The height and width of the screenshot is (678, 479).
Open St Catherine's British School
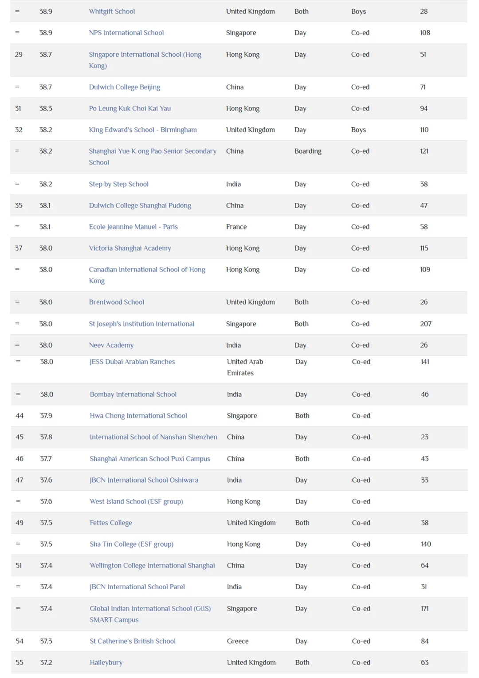coord(132,641)
